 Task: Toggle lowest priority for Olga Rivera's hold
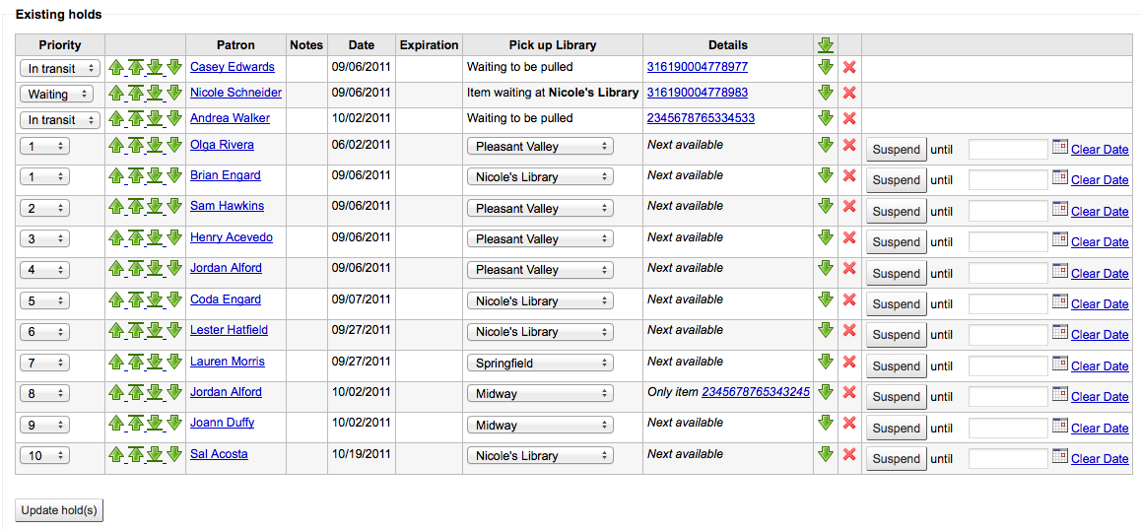(825, 145)
